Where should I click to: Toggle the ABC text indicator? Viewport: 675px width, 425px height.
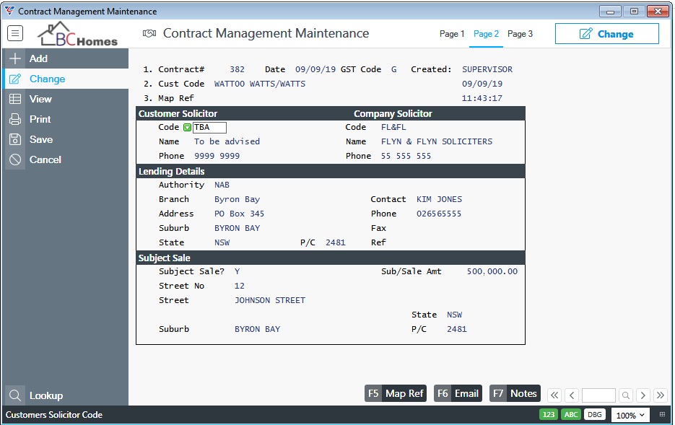pyautogui.click(x=571, y=415)
